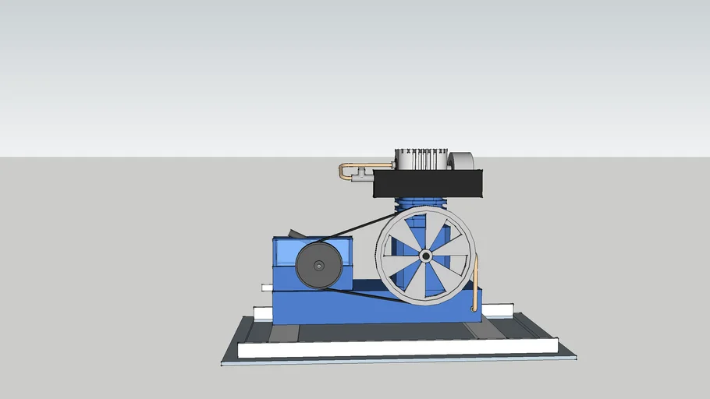The image size is (710, 399).
Task: Select the long white front base rail
Action: click(x=398, y=348)
